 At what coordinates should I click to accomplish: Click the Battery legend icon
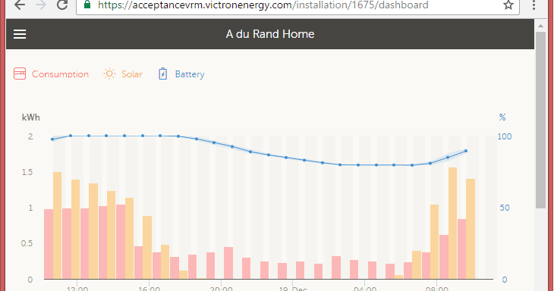click(x=162, y=74)
